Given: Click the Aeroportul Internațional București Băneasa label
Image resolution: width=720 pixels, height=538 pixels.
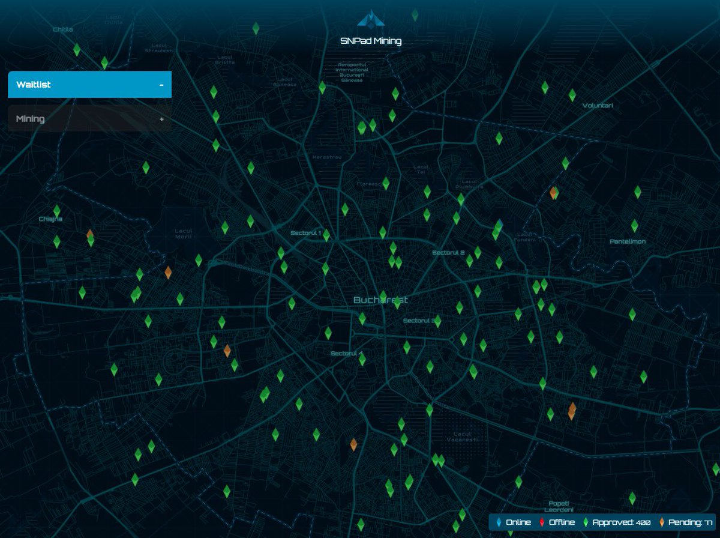Looking at the screenshot, I should pyautogui.click(x=353, y=72).
